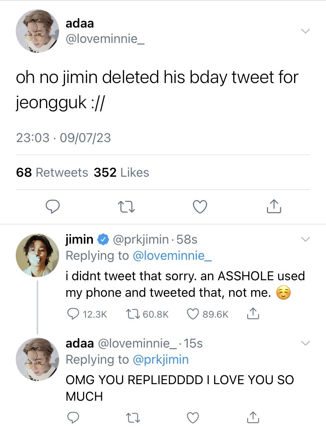This screenshot has width=326, height=431.
Task: Reply to the OMG YOU REPLIEDDDD tweet
Action: click(73, 418)
